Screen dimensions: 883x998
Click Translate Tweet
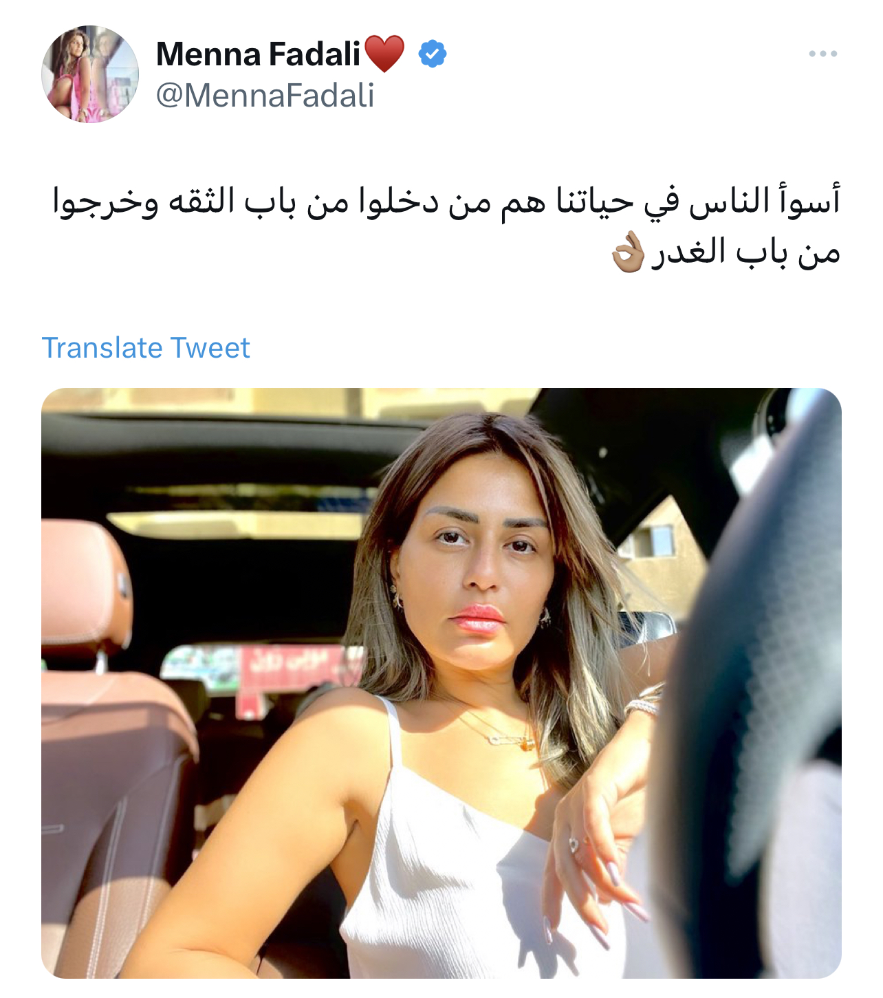pyautogui.click(x=146, y=348)
